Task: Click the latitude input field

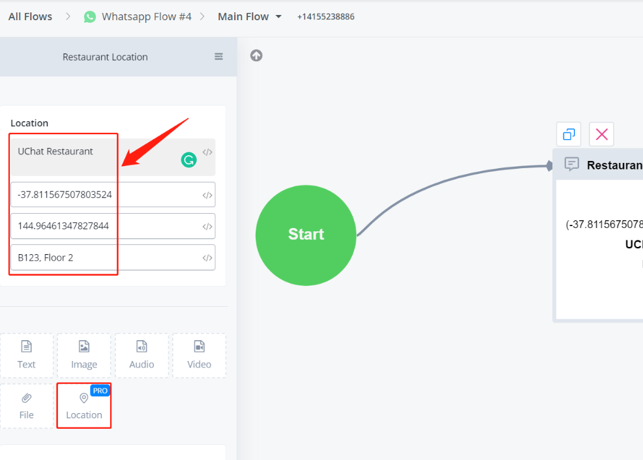Action: (x=104, y=195)
